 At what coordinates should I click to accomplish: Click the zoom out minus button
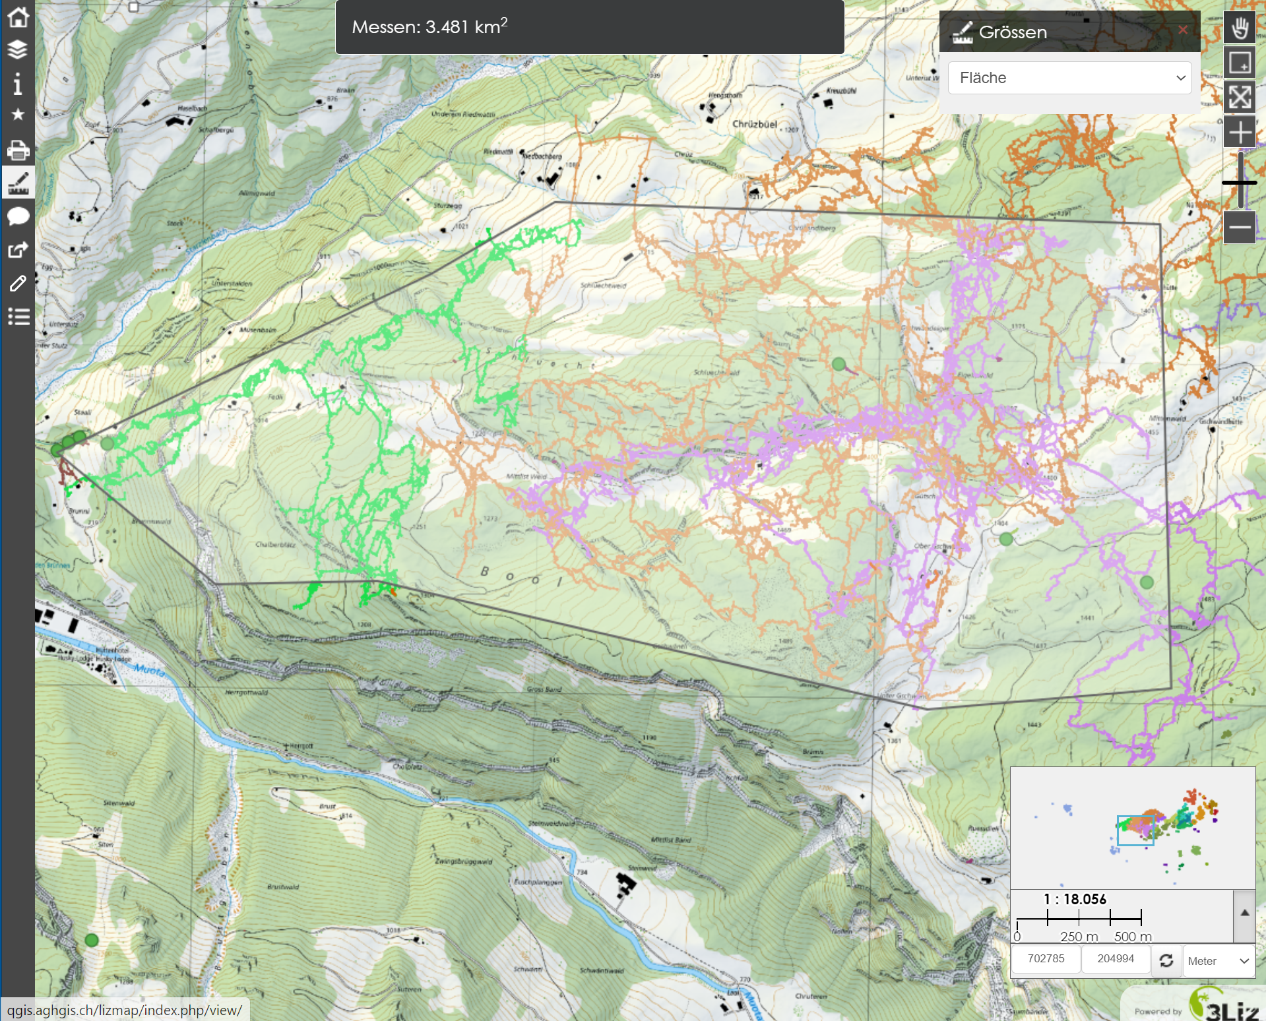[x=1240, y=228]
